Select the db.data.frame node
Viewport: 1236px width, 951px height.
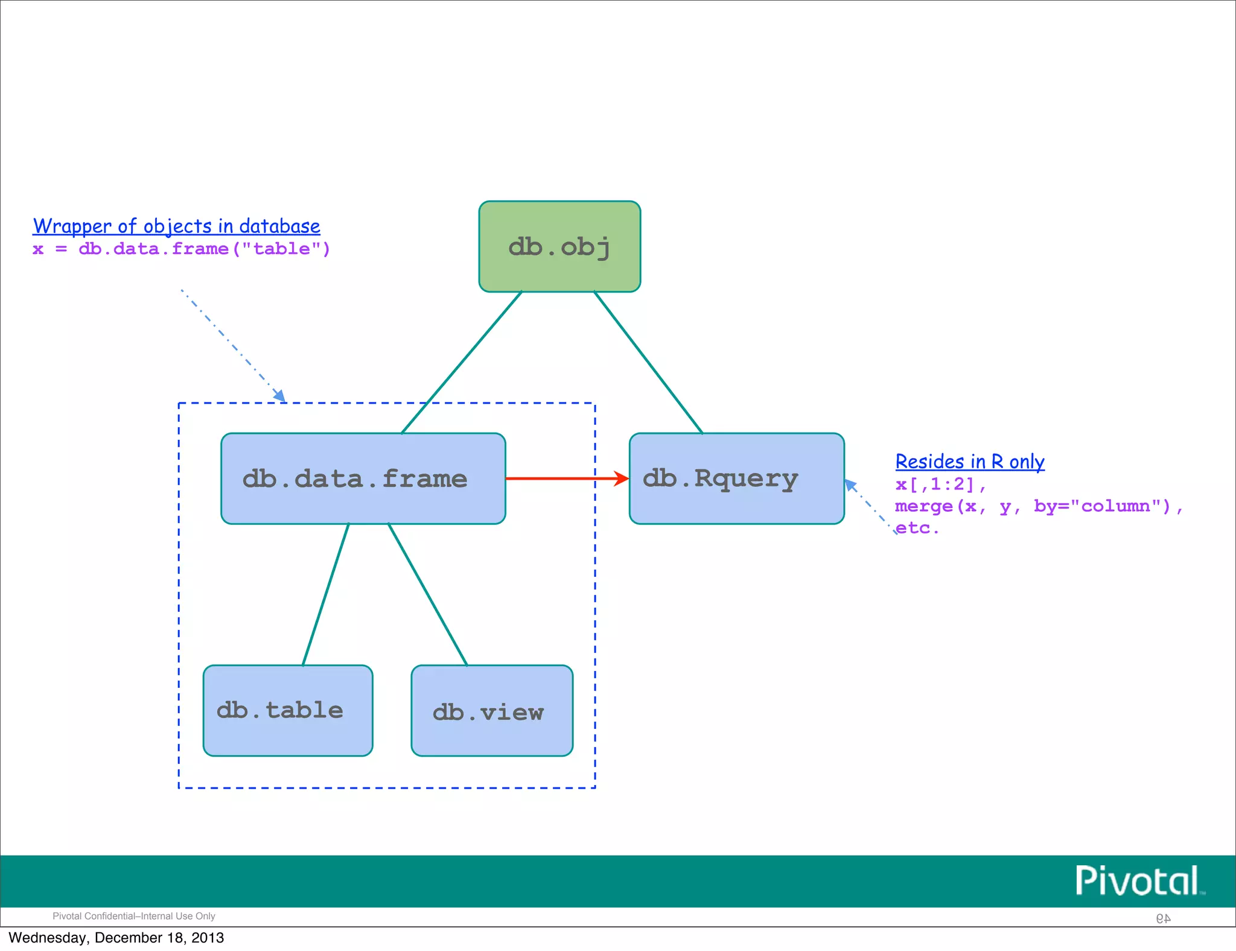pos(363,479)
